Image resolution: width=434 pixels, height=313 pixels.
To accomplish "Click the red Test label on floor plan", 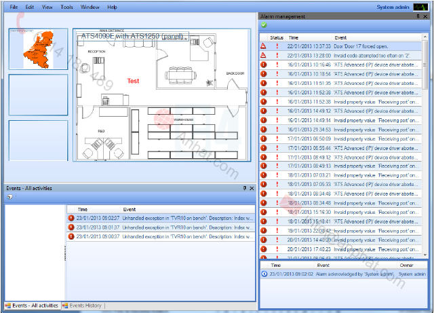I will (x=133, y=81).
